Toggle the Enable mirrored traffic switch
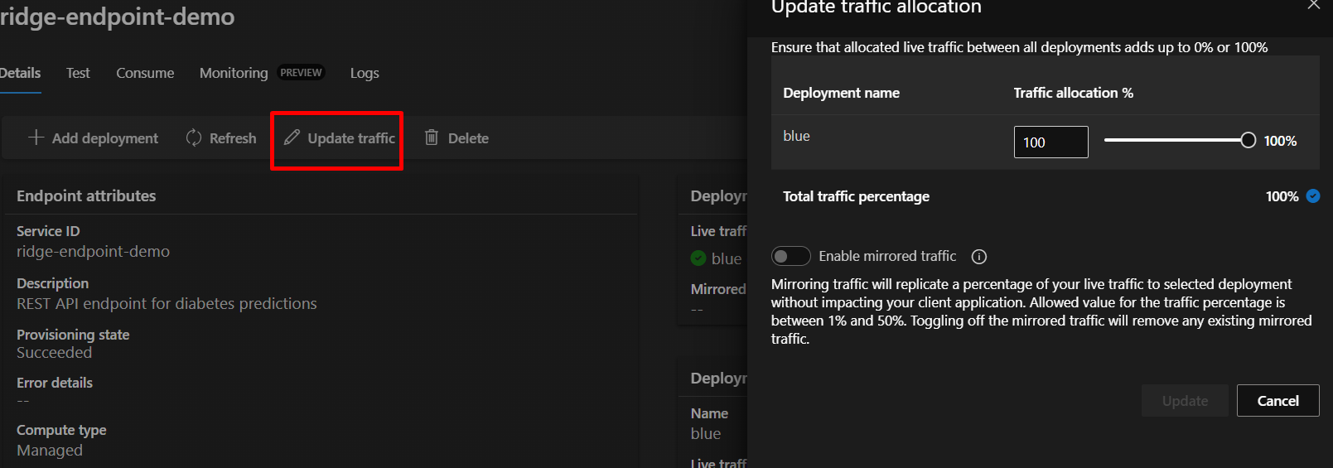 (790, 256)
